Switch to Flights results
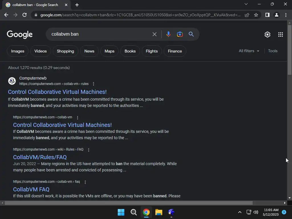292x219 pixels. [152, 51]
